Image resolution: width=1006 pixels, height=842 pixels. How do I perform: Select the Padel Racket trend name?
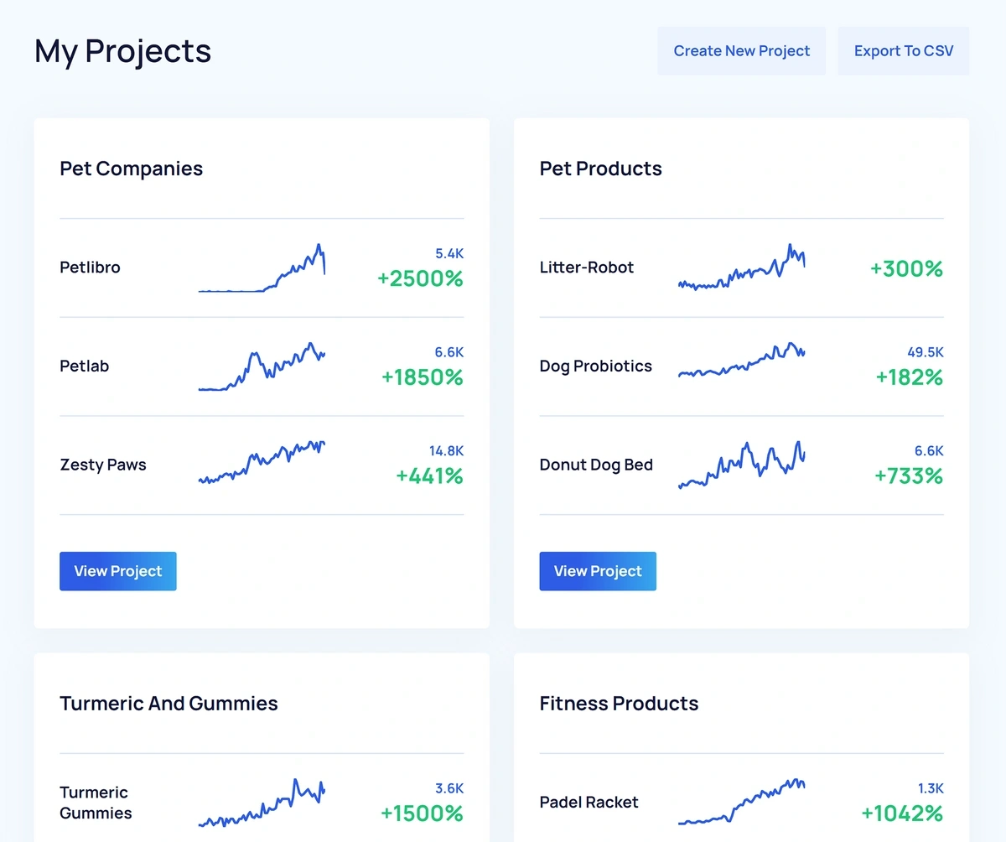point(589,803)
